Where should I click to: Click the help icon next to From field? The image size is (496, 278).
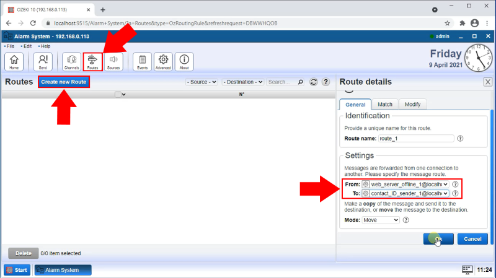tap(455, 184)
